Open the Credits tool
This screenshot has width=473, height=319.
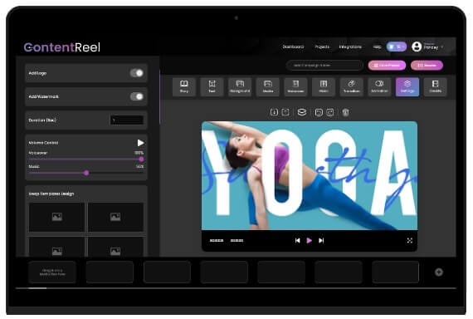click(x=435, y=86)
